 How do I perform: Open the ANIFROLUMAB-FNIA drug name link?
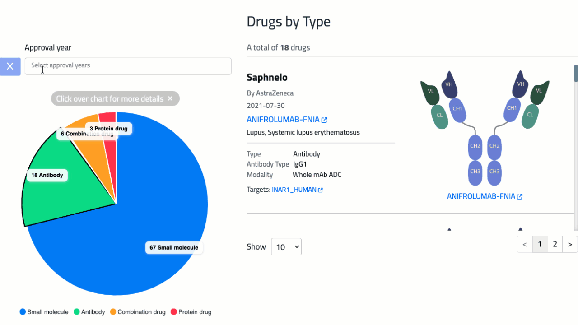click(x=283, y=119)
